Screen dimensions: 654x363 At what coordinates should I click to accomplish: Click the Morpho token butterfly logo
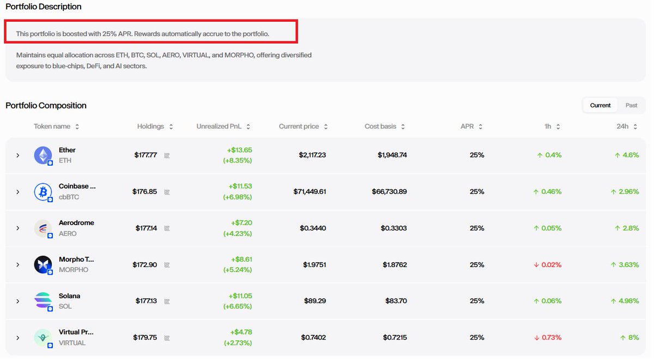[x=43, y=265]
